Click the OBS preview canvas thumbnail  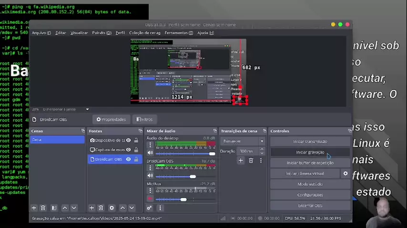(188, 71)
